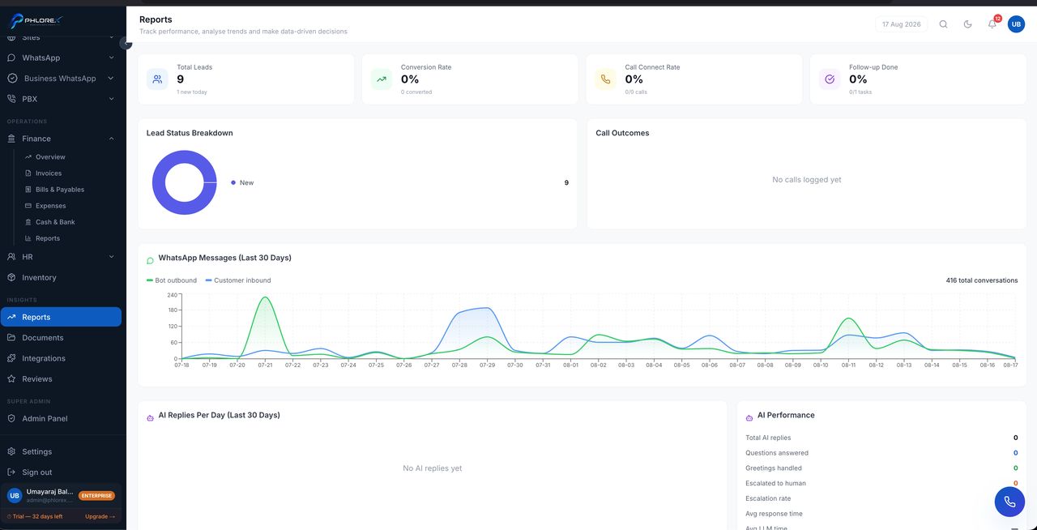This screenshot has height=530, width=1037.
Task: Click the New legend color dot
Action: click(x=233, y=183)
